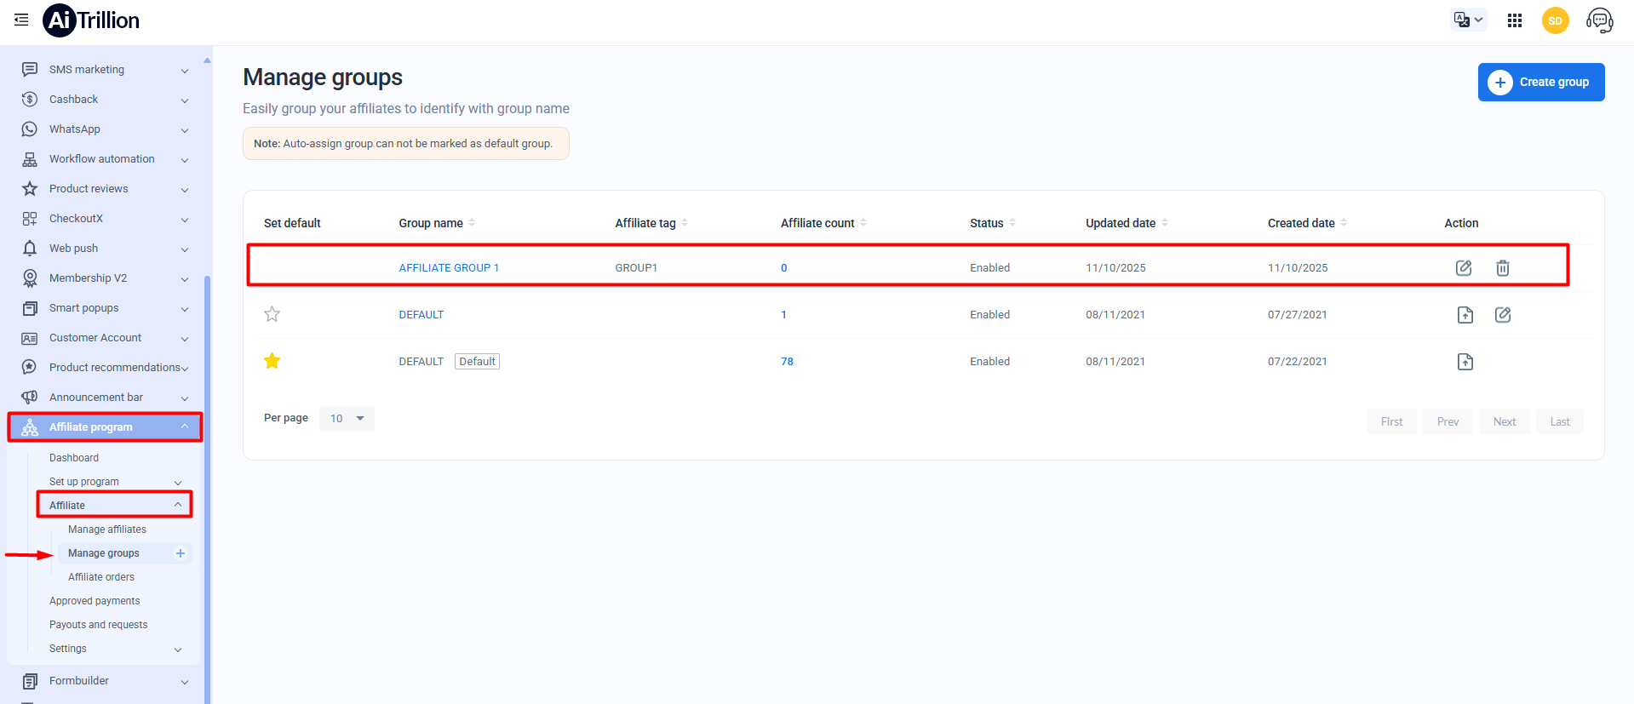Go to Payouts and requests

(98, 625)
